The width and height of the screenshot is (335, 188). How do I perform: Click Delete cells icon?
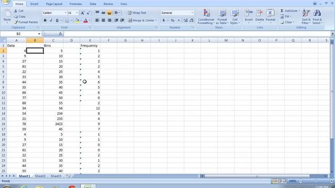(260, 13)
